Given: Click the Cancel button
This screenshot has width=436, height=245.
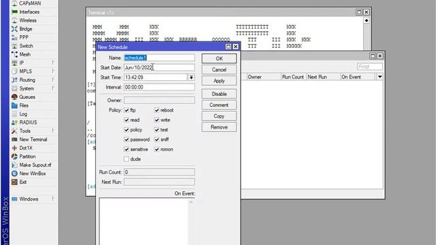Looking at the screenshot, I should [x=219, y=69].
